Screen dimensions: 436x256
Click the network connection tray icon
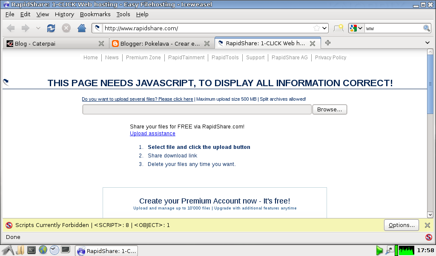(x=390, y=250)
